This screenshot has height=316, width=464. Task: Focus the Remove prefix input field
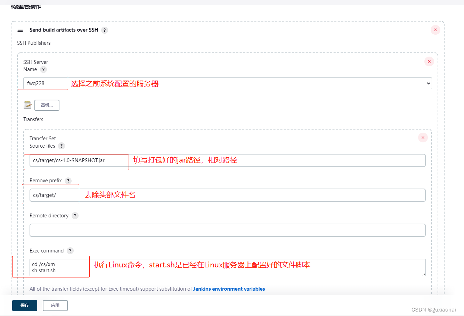228,195
